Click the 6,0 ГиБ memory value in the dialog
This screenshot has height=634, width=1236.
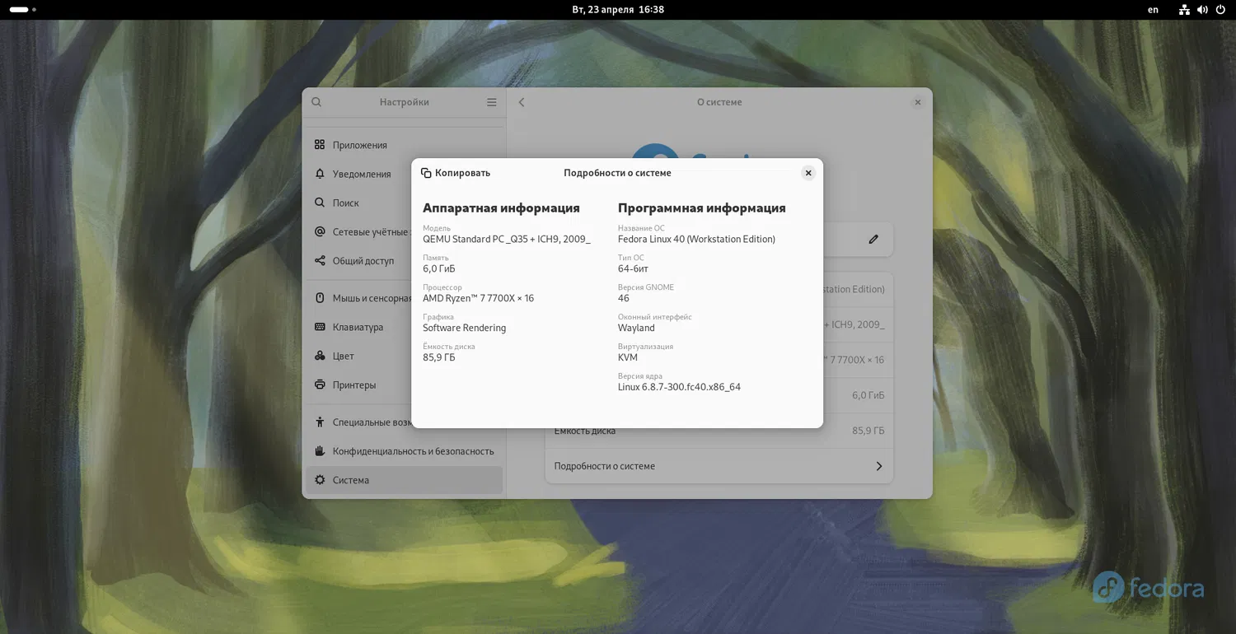(x=439, y=269)
